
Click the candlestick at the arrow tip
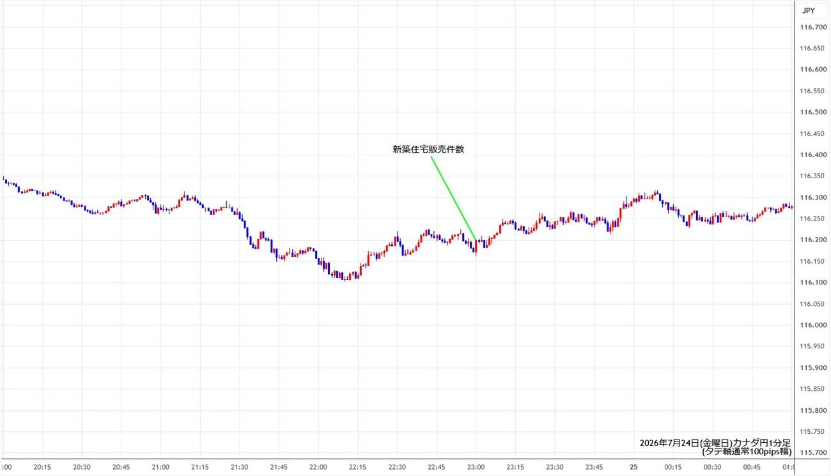(476, 247)
